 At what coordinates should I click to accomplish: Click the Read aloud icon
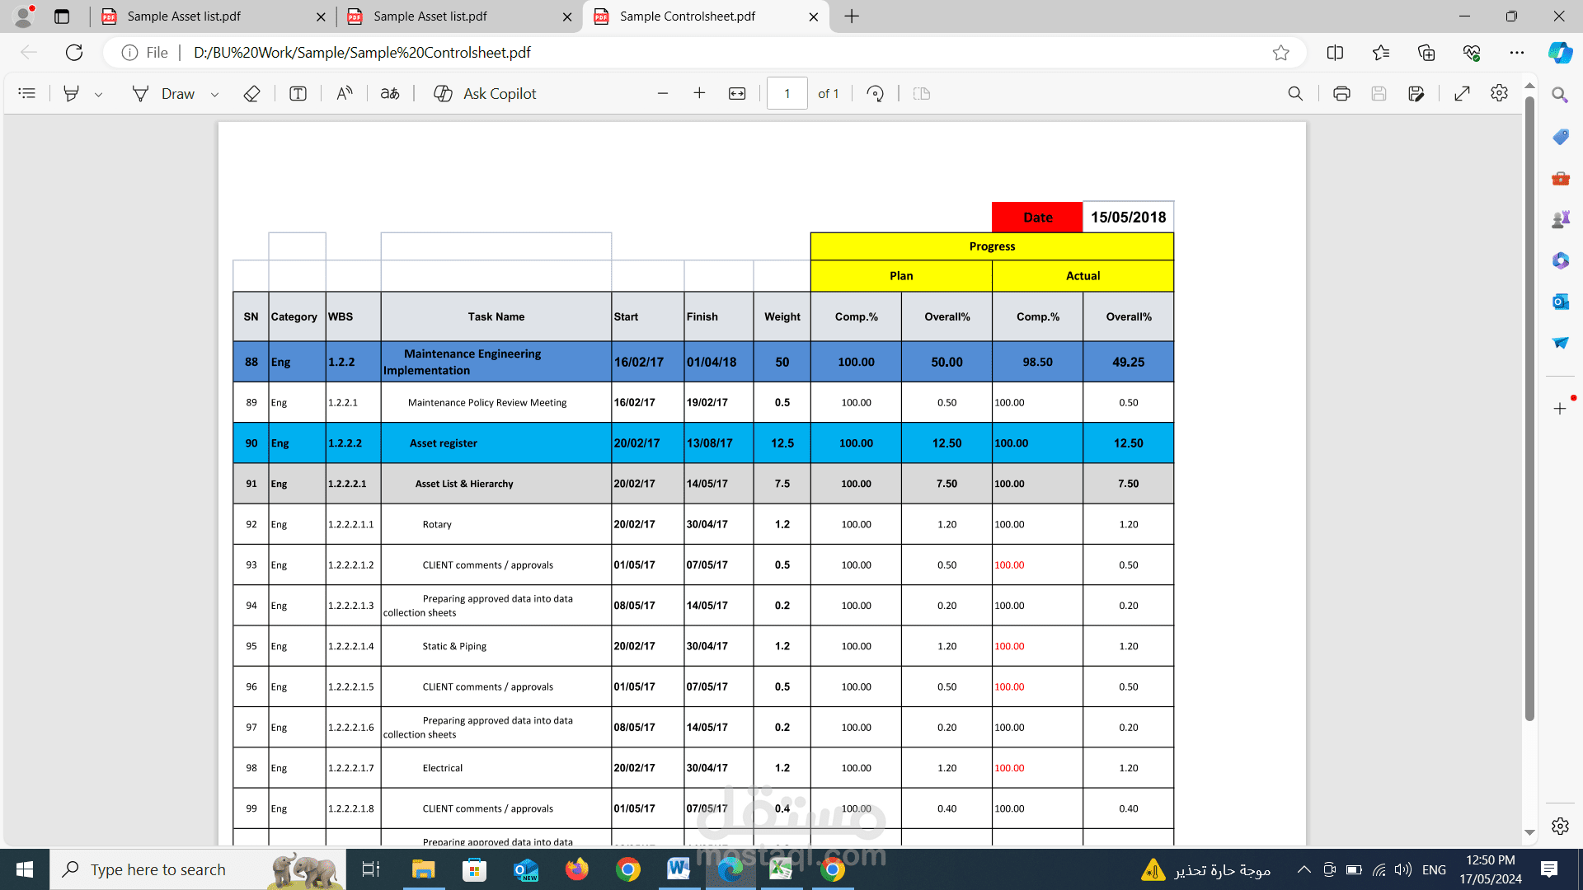(x=345, y=94)
